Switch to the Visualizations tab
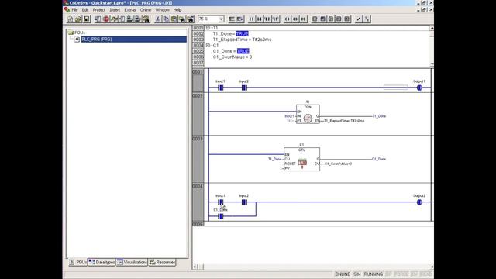The width and height of the screenshot is (496, 279). pos(132,262)
